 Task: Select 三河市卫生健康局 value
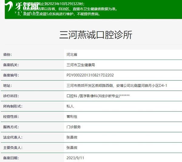[x=81, y=65]
